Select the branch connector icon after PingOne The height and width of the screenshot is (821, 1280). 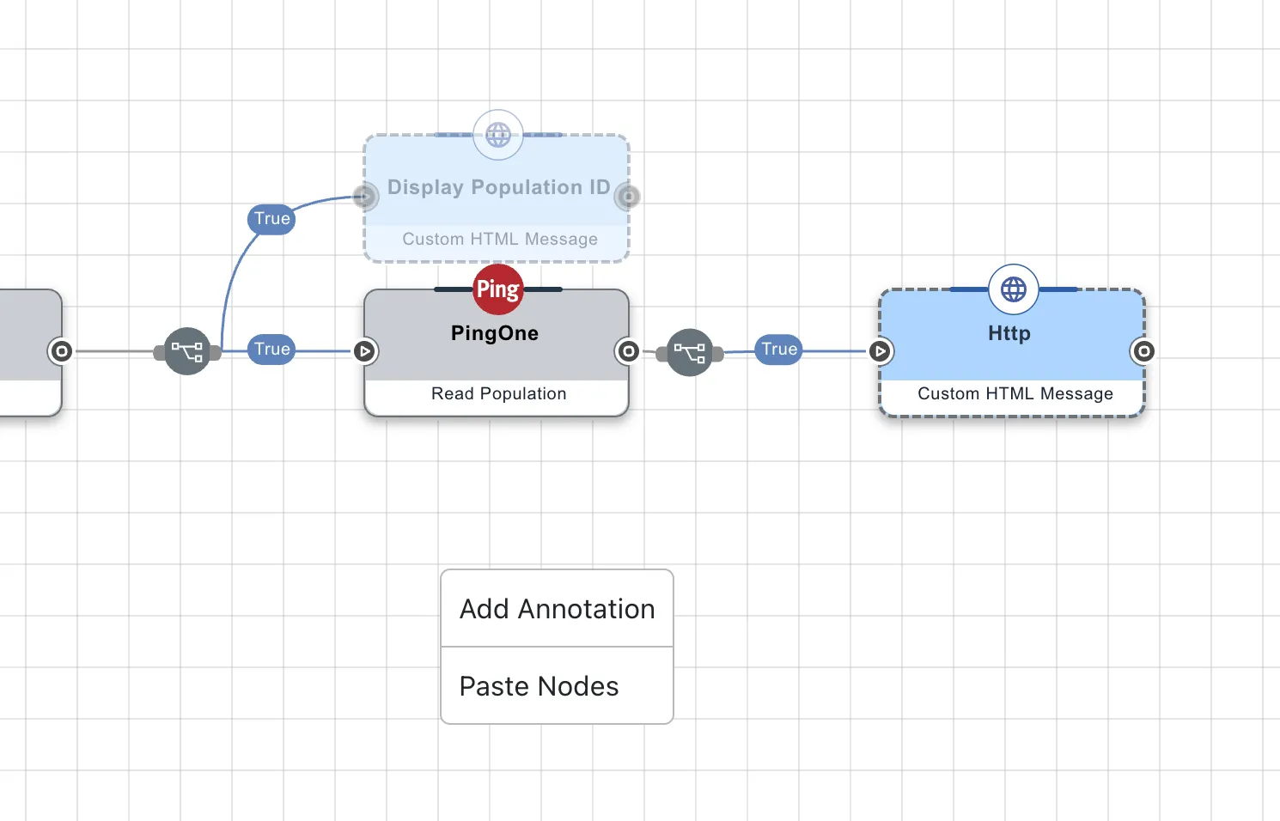(x=690, y=352)
